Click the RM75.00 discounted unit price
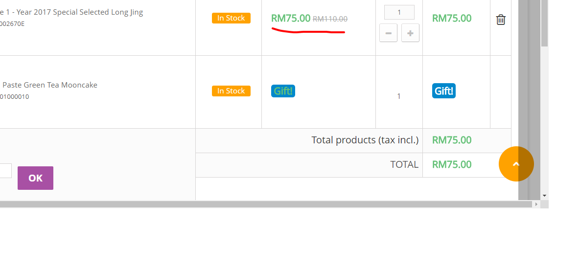This screenshot has width=580, height=272. 291,18
